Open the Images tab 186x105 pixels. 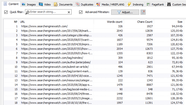tap(29, 4)
